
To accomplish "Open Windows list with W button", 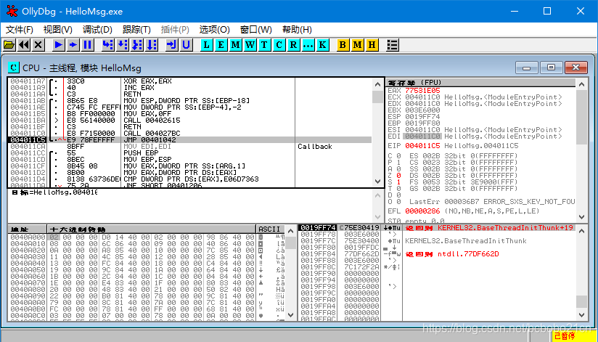I will coord(250,45).
